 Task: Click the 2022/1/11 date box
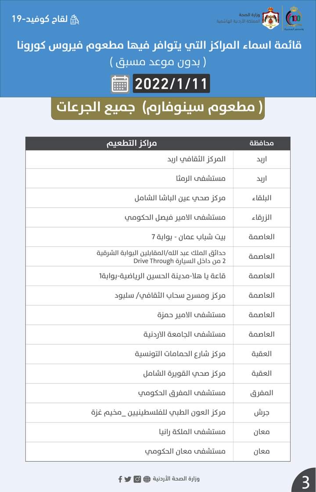[171, 83]
